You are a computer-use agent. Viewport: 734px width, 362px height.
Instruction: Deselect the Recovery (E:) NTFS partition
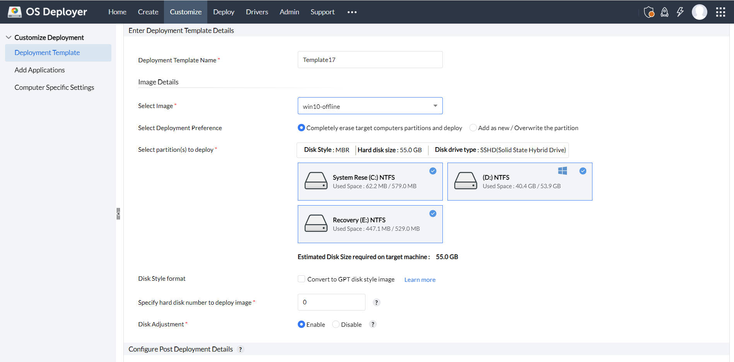tap(432, 213)
